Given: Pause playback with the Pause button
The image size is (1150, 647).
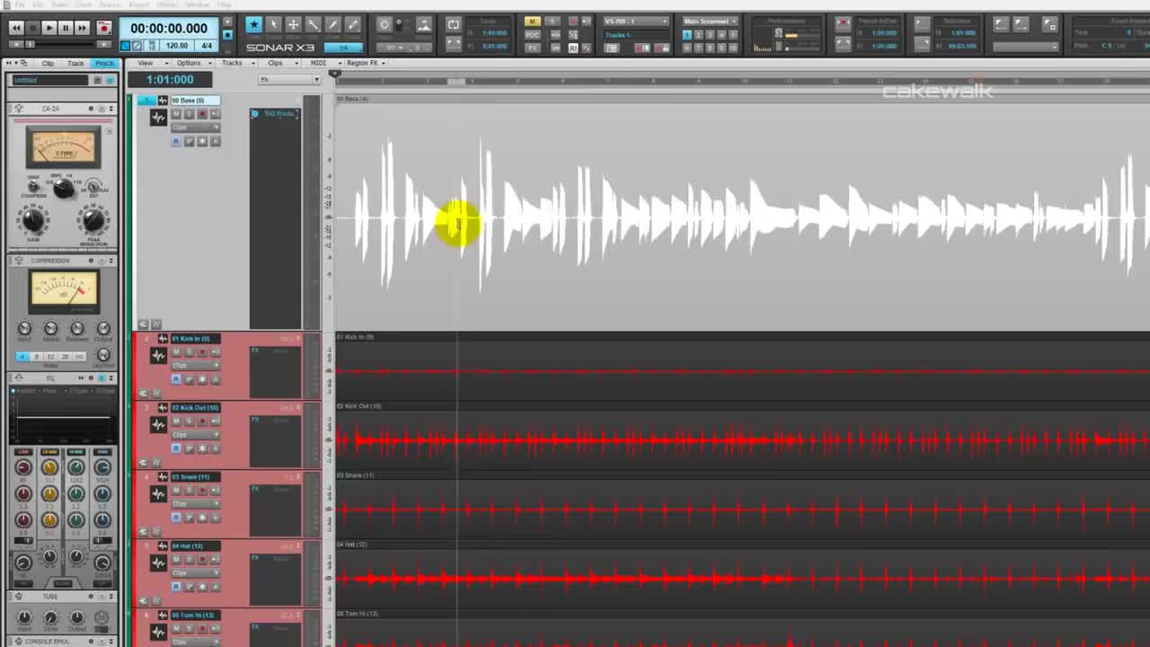Looking at the screenshot, I should 66,28.
